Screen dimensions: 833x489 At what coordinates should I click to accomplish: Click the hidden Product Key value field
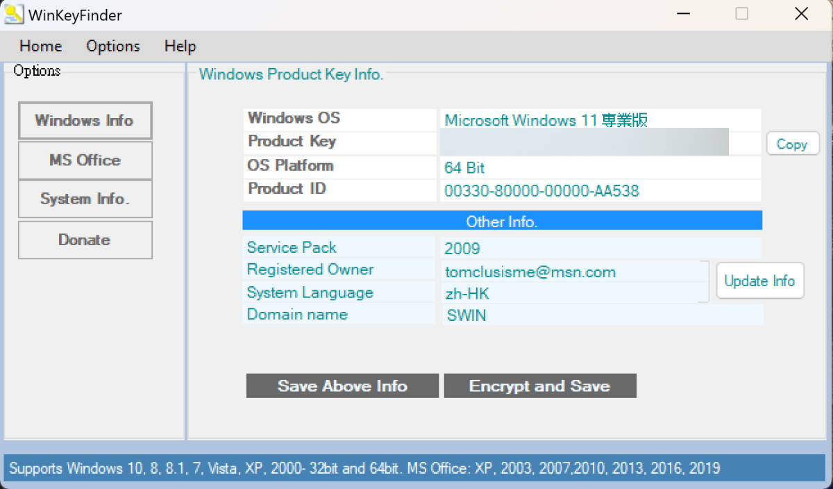(584, 142)
